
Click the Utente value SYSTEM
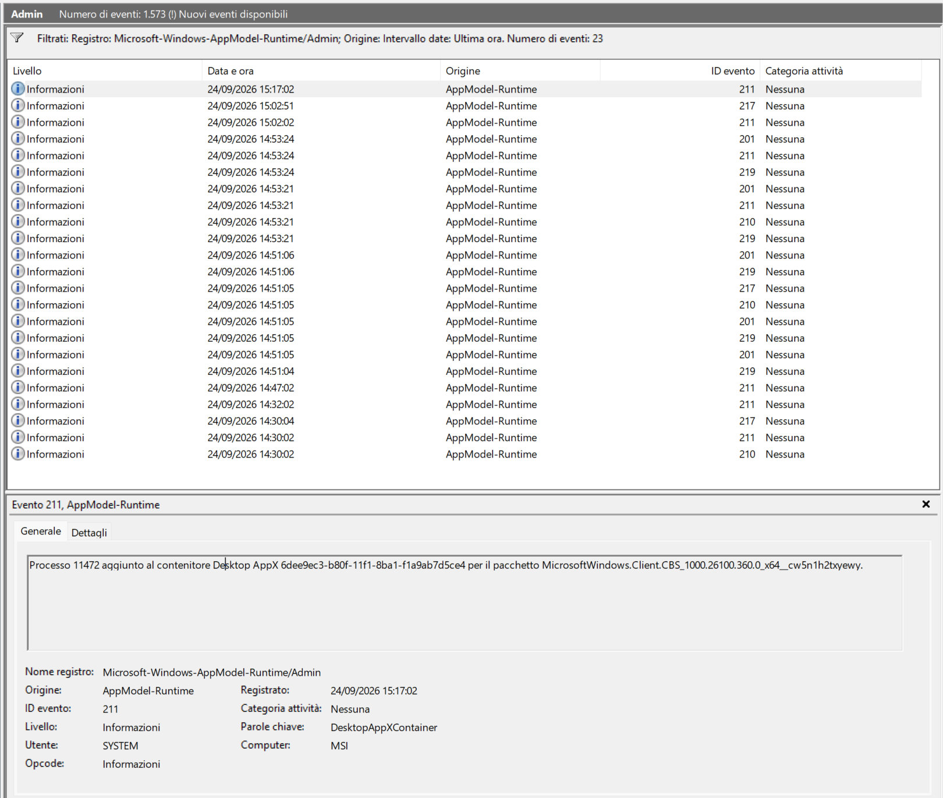point(120,746)
